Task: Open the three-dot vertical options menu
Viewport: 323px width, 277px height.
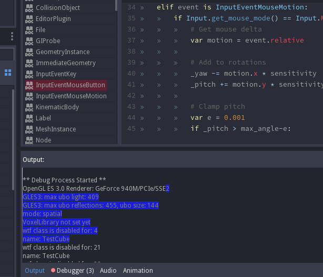Action: (x=12, y=36)
